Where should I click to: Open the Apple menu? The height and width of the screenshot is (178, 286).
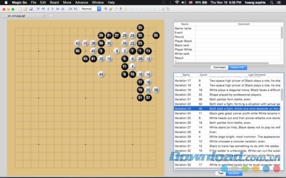pyautogui.click(x=6, y=2)
